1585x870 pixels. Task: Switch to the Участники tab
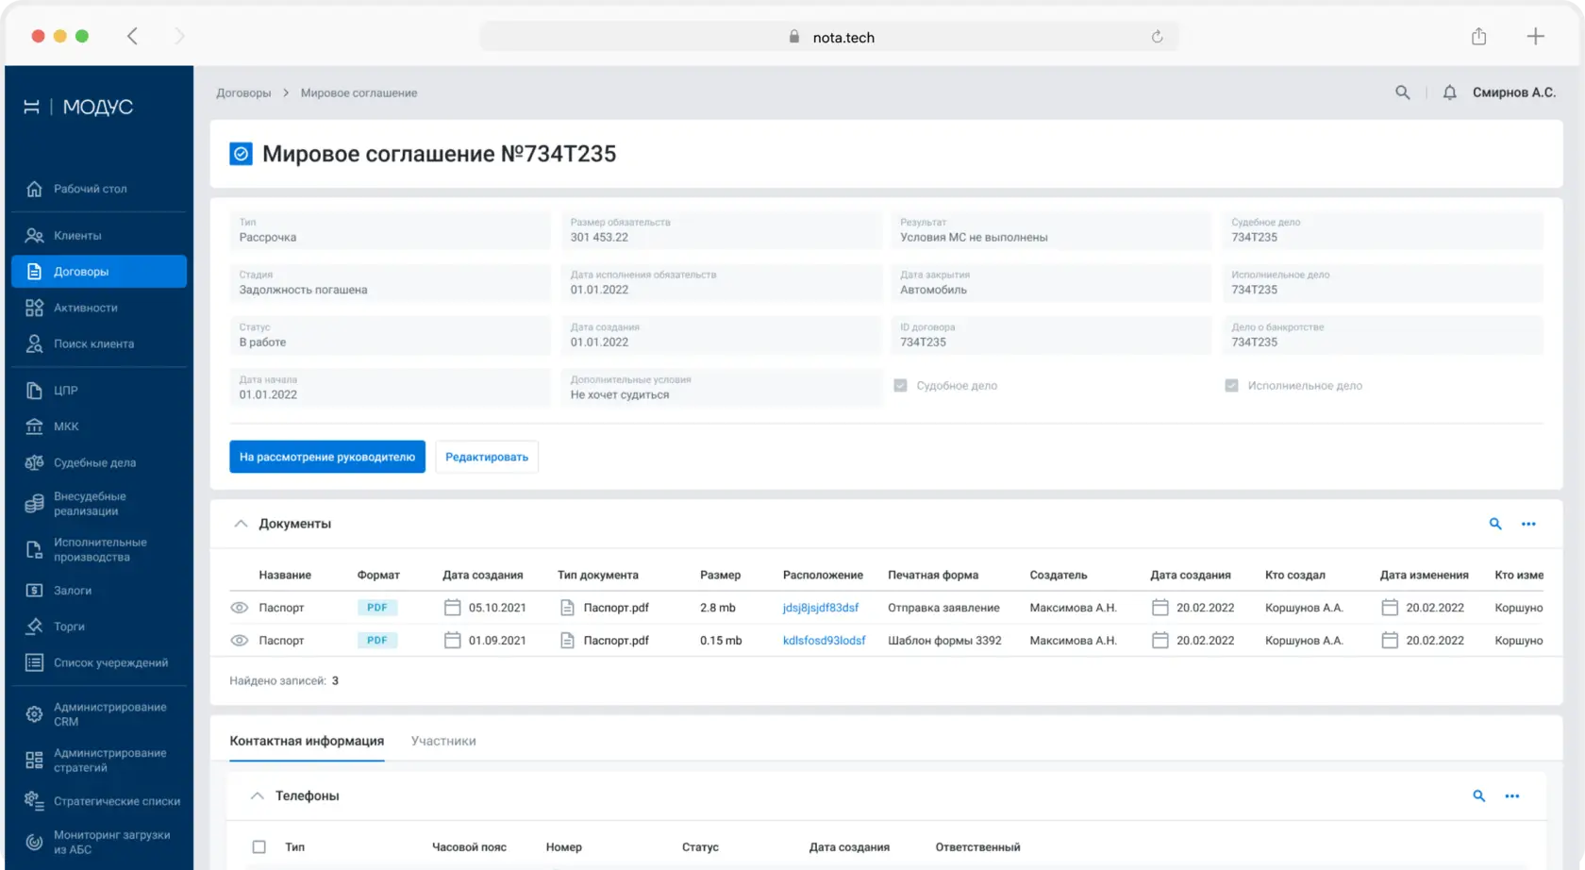coord(443,742)
